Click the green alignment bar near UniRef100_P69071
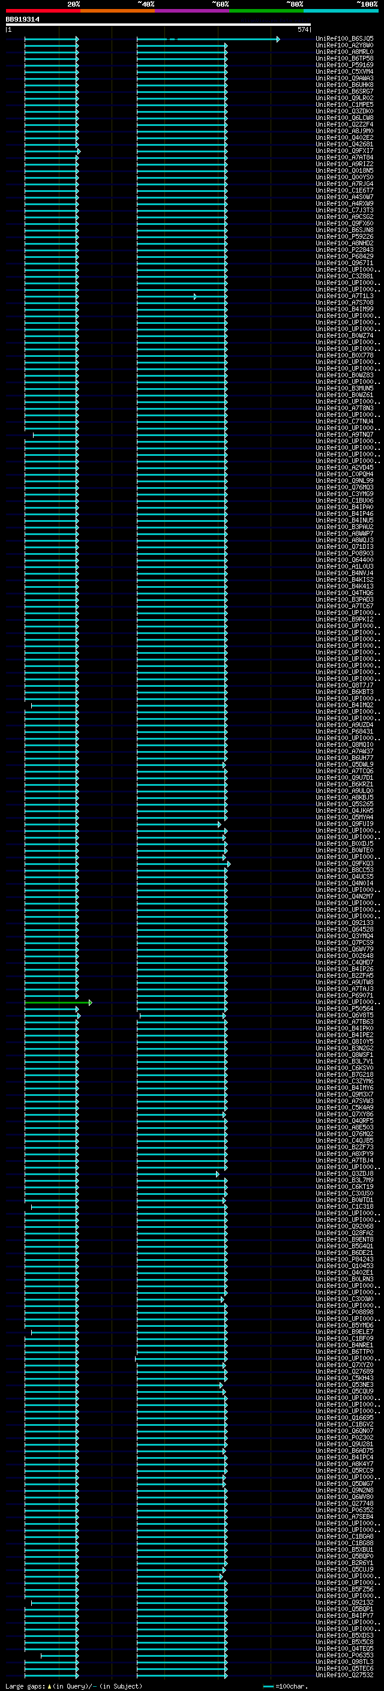This screenshot has height=1691, width=384. [x=58, y=1002]
